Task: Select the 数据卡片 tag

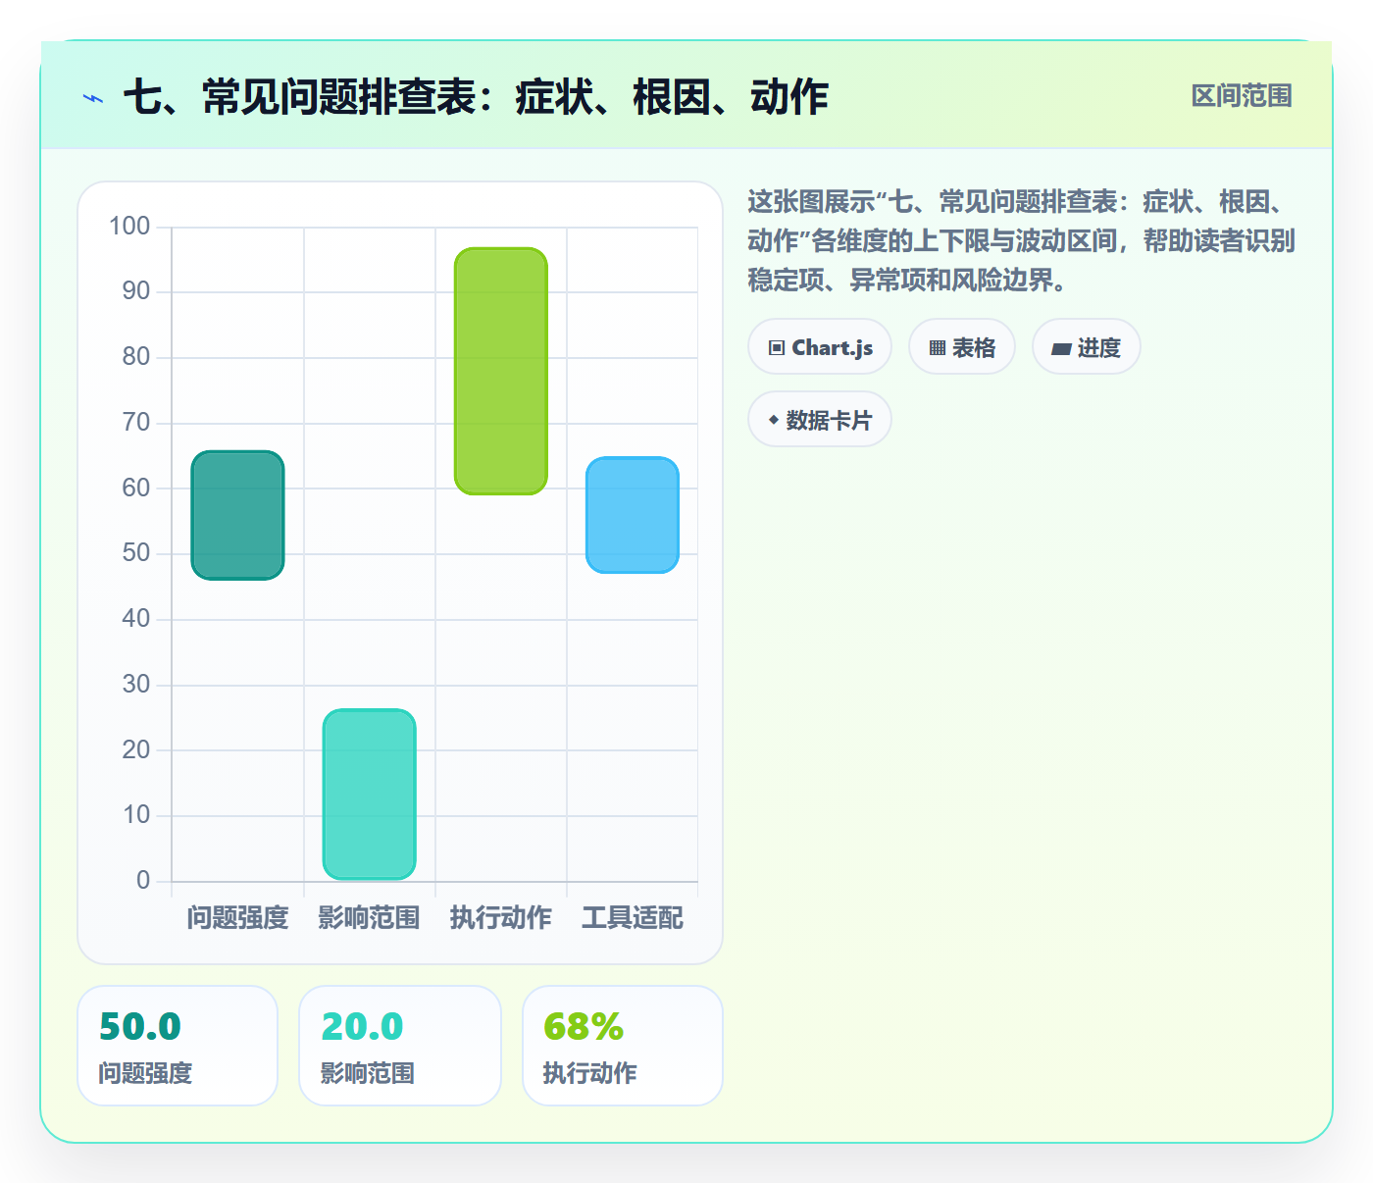Action: [820, 420]
